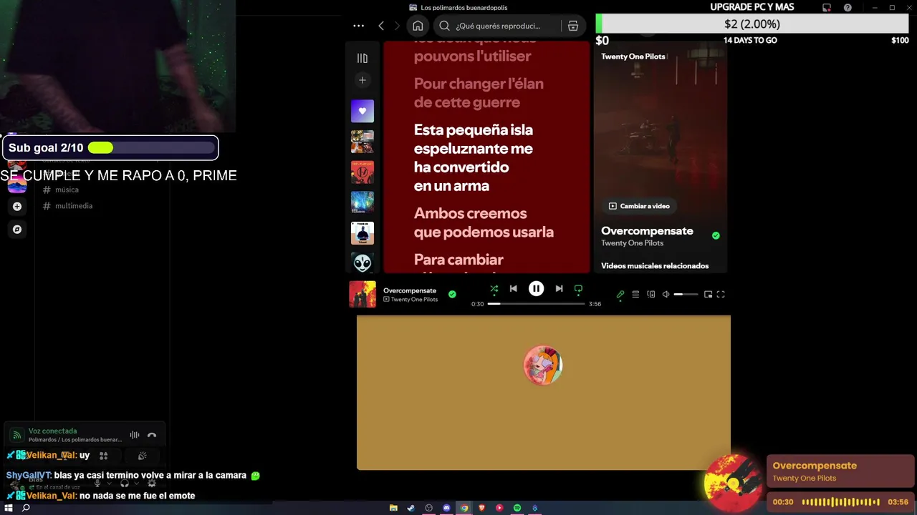Open File Explorer from the taskbar
The height and width of the screenshot is (515, 917).
[x=393, y=508]
